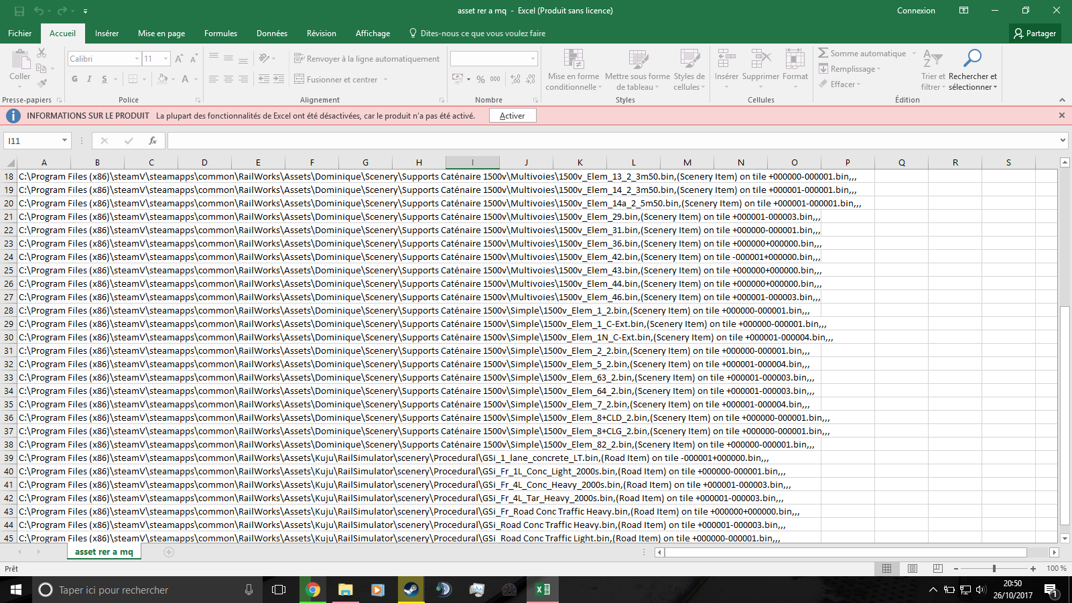
Task: Click the Insérer cells icon
Action: click(x=726, y=59)
